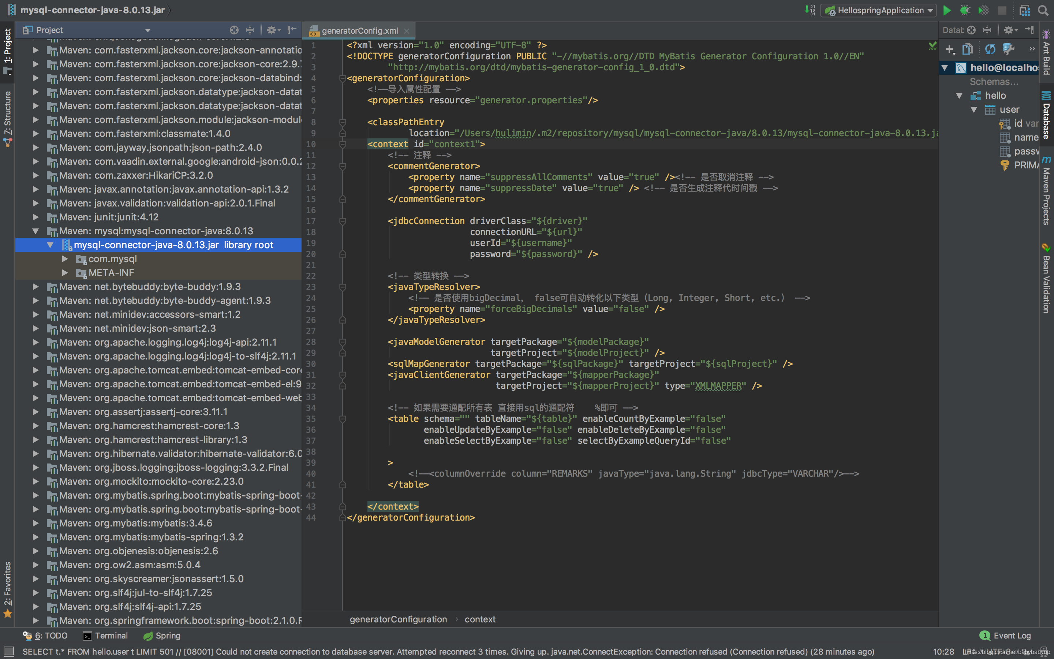Viewport: 1054px width, 659px height.
Task: Run with Coverage icon
Action: pos(983,10)
